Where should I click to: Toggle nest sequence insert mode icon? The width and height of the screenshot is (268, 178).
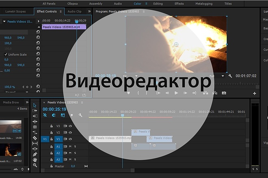coord(45,115)
